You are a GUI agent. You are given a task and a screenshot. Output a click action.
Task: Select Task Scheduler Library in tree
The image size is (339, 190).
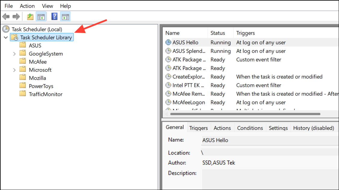coord(46,38)
